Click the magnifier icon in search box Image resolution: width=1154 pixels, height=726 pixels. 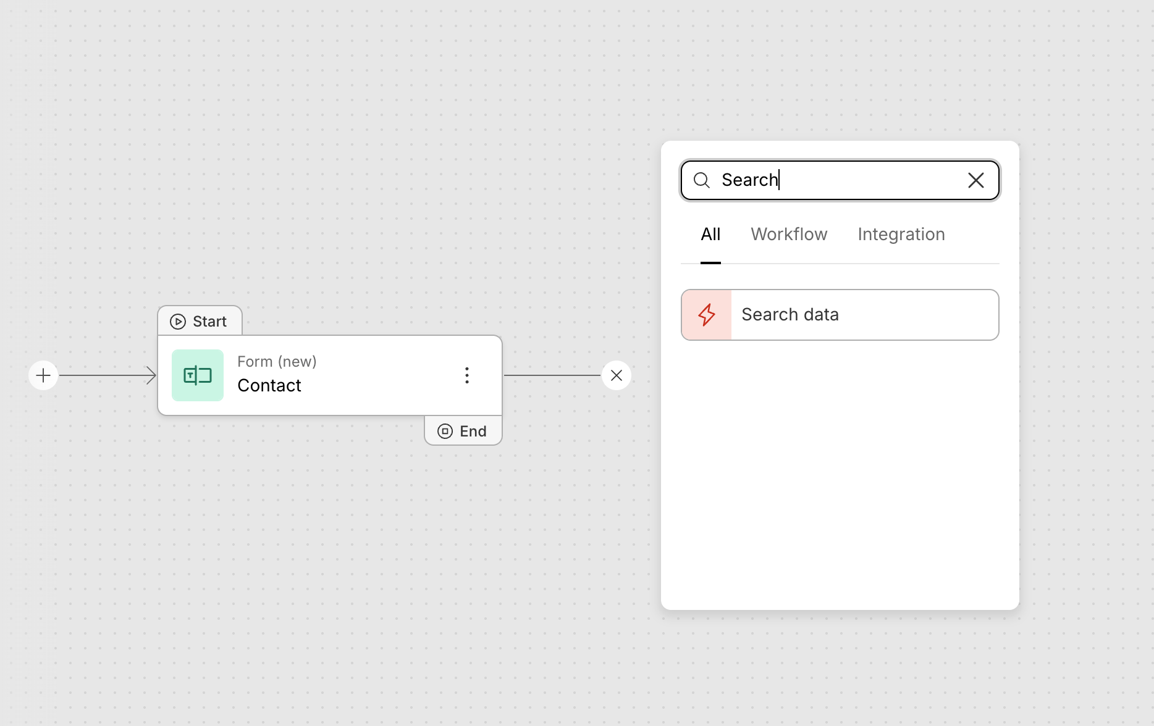click(702, 180)
